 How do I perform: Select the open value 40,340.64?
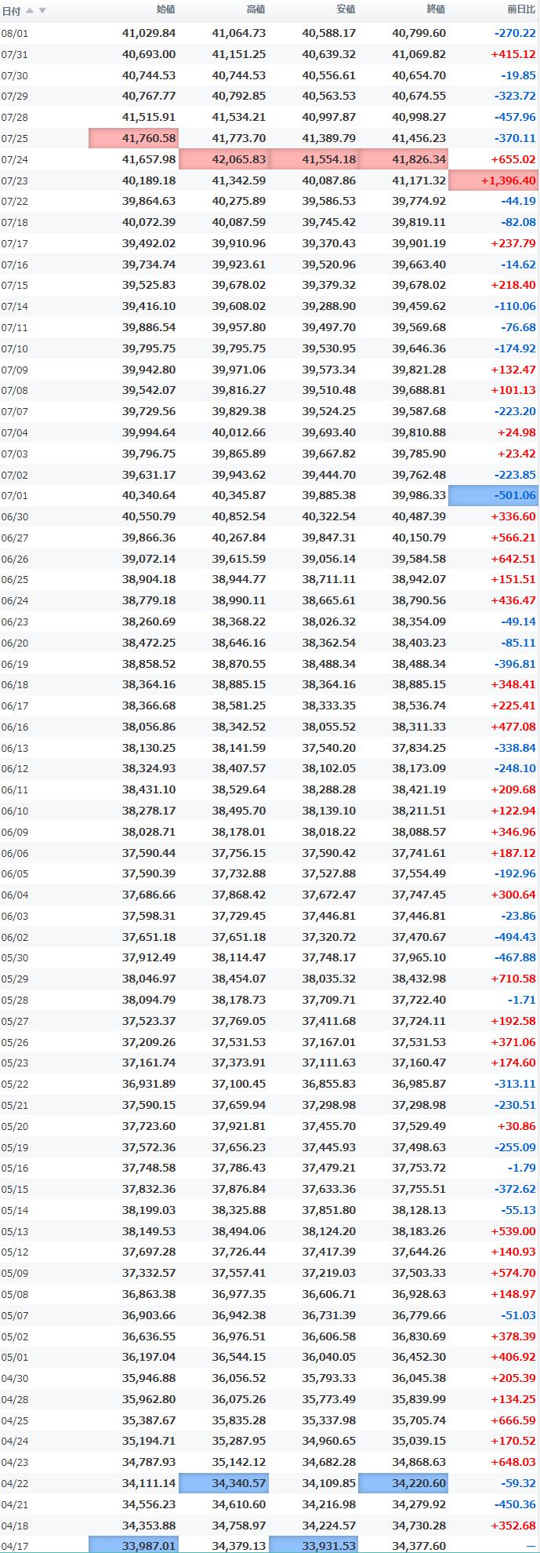tap(149, 496)
